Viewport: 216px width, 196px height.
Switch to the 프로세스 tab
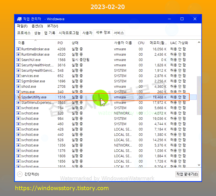(24, 33)
